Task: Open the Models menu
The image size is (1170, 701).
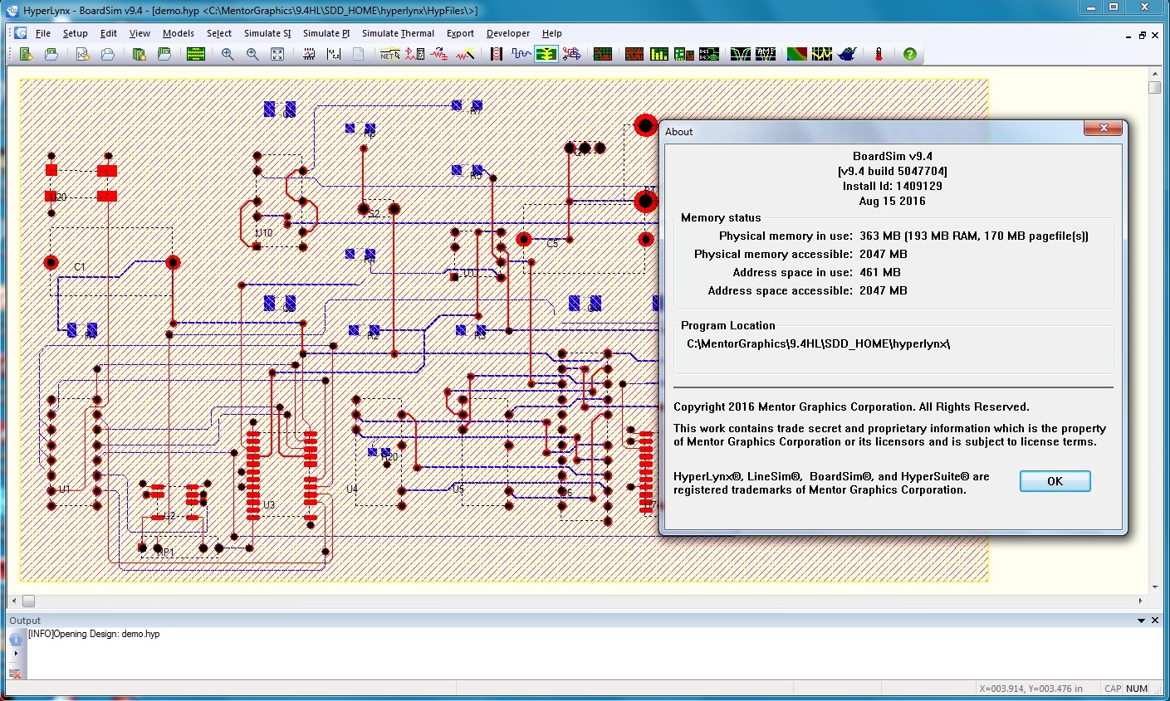Action: tap(179, 33)
